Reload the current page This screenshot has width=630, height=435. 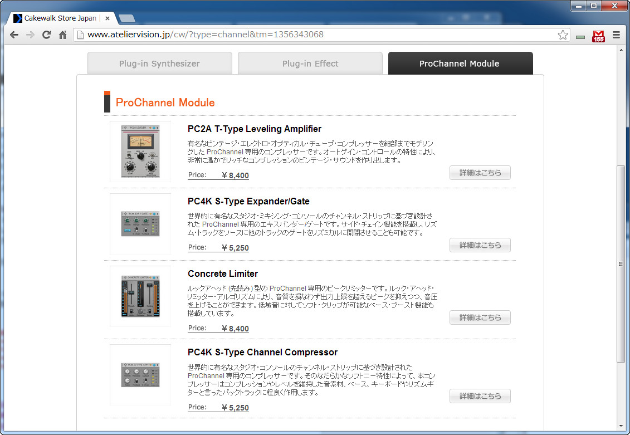click(46, 35)
